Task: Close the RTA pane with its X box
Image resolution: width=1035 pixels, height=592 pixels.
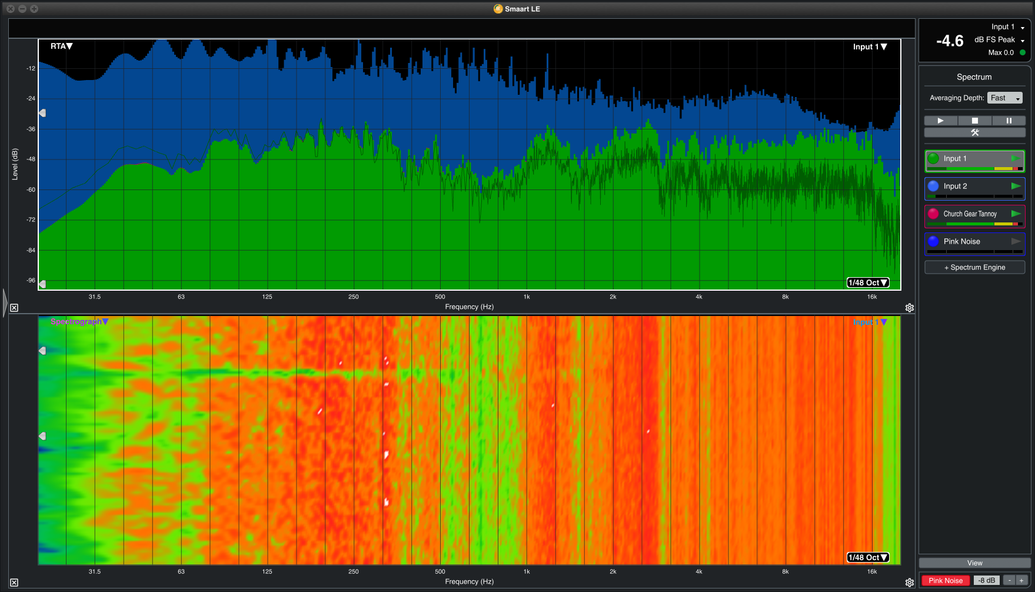Action: point(14,308)
